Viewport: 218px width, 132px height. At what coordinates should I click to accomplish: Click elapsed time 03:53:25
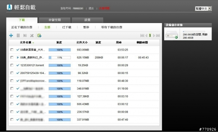[x=123, y=50]
